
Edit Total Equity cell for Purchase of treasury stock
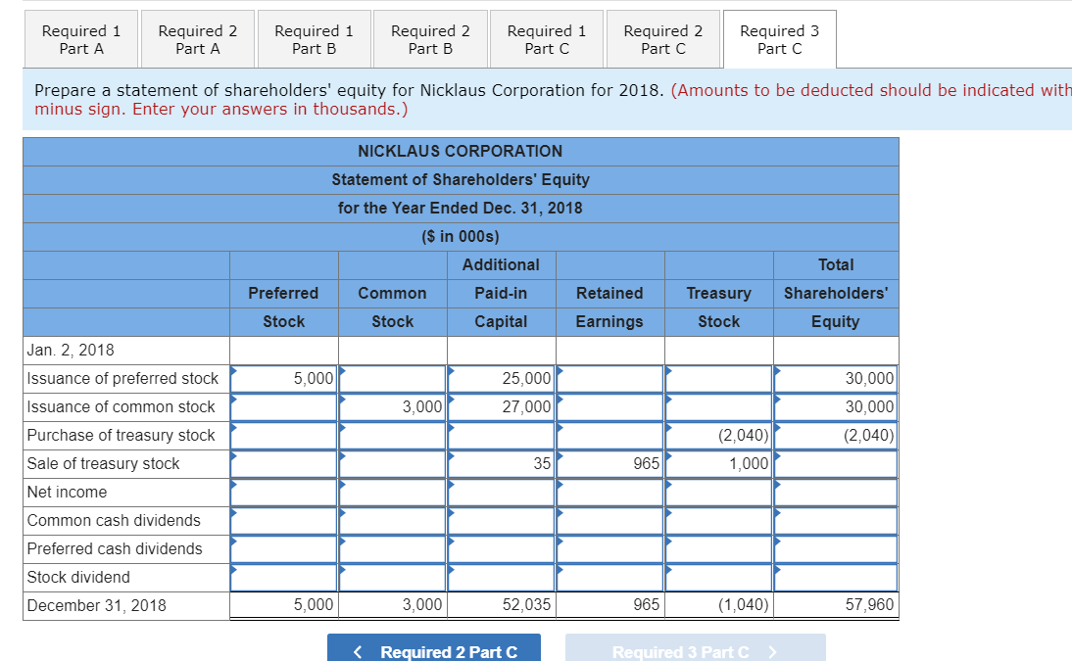pyautogui.click(x=836, y=436)
